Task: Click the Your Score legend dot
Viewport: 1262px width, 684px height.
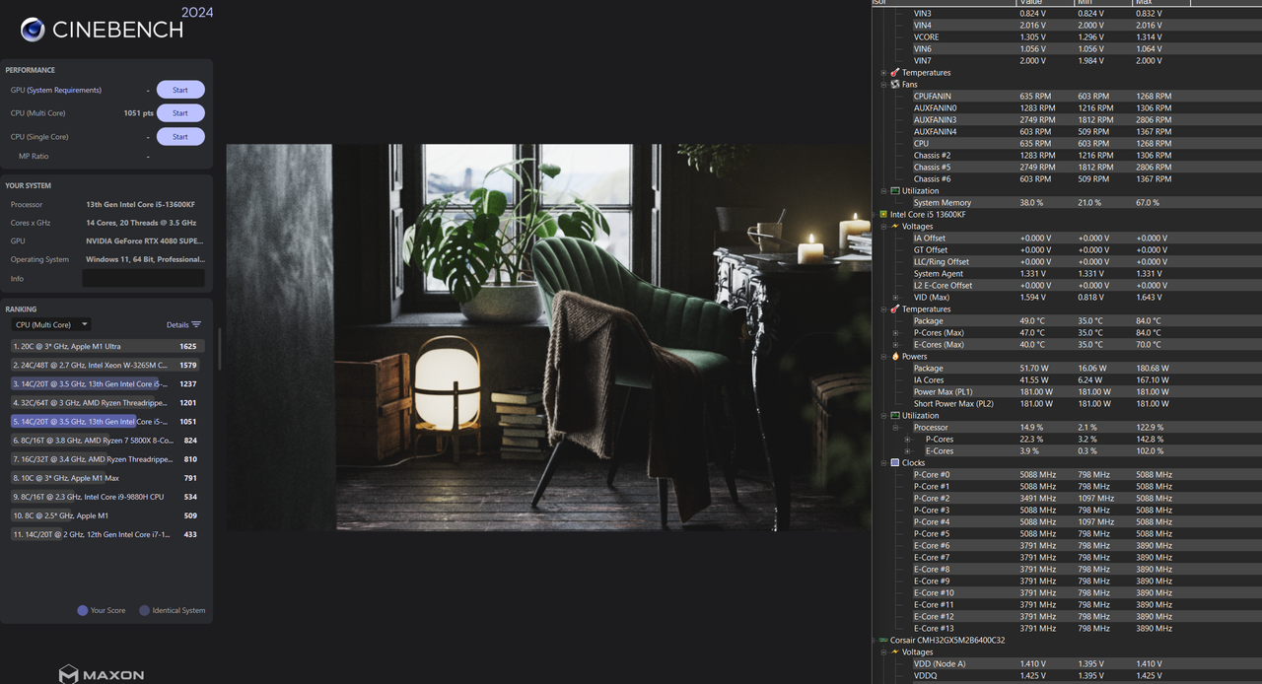Action: [x=83, y=610]
